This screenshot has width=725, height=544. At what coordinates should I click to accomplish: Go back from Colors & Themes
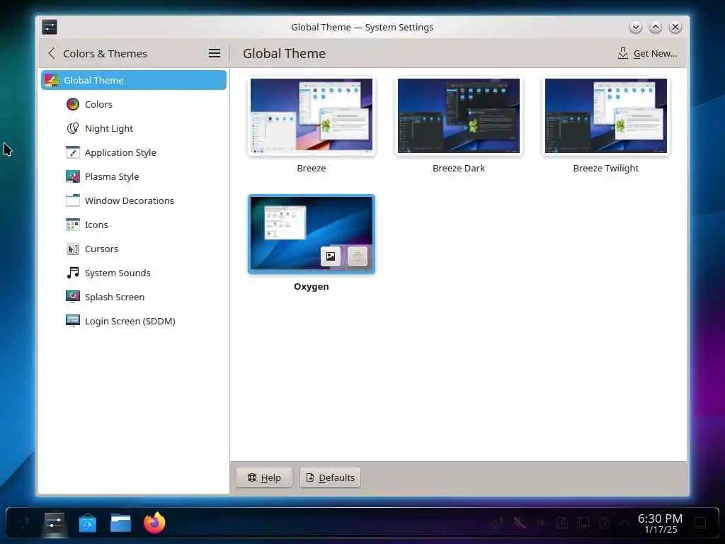pos(52,53)
